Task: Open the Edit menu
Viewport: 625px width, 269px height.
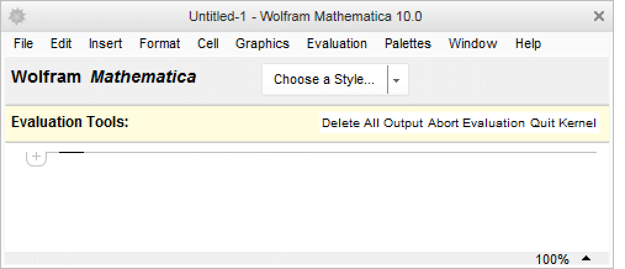Action: pos(61,44)
